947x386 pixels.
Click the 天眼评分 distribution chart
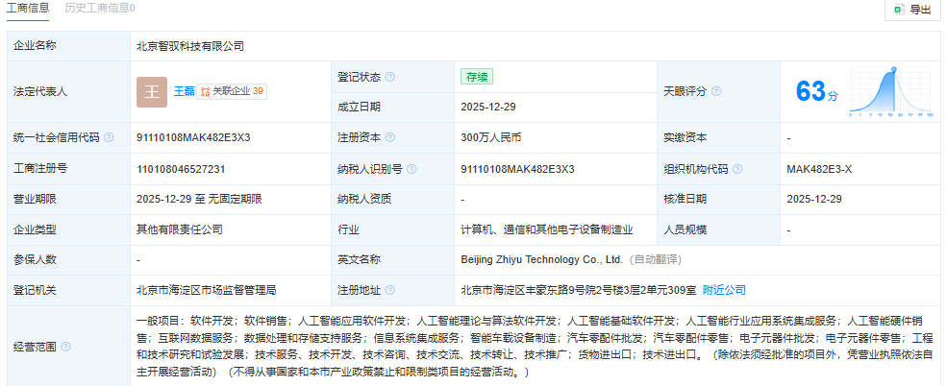[x=891, y=91]
